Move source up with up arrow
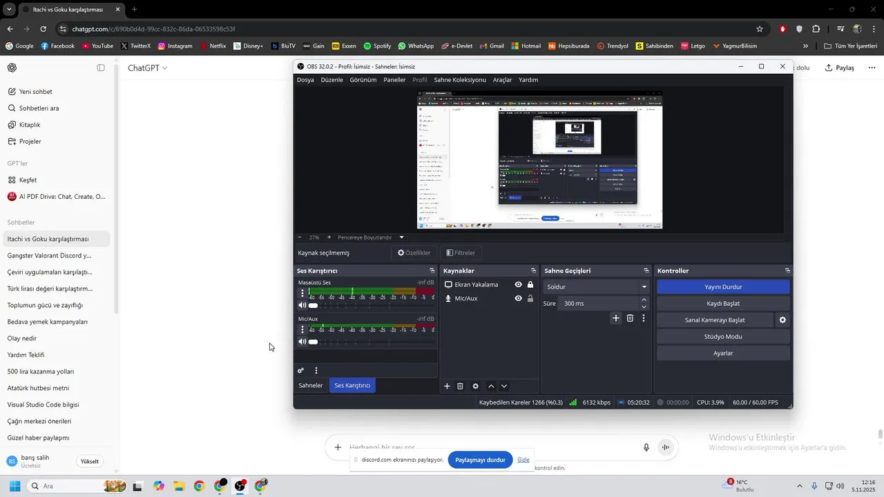Image resolution: width=884 pixels, height=497 pixels. 491,386
